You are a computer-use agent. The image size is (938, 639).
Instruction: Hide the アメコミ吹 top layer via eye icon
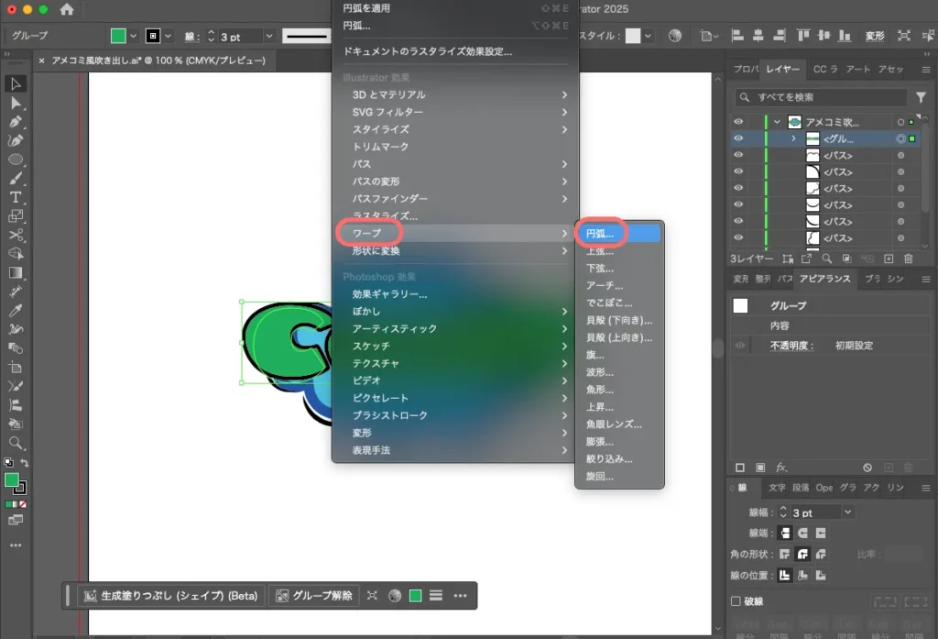[738, 122]
